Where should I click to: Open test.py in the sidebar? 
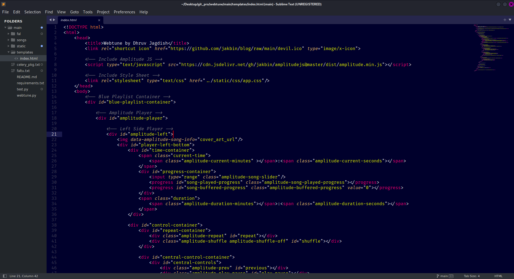click(x=22, y=89)
